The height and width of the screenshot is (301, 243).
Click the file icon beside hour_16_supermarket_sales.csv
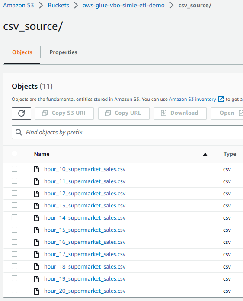click(x=36, y=242)
